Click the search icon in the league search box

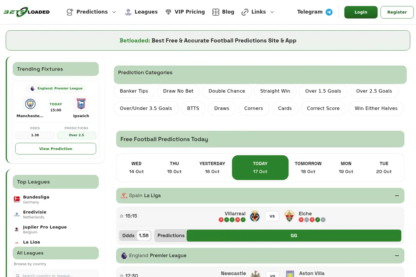coord(17,275)
